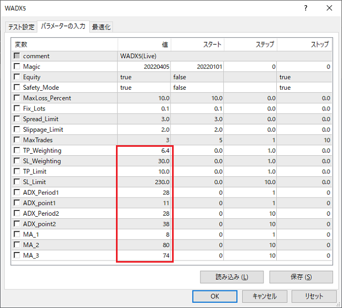Toggle the Spread_Limit checkbox

click(x=17, y=119)
